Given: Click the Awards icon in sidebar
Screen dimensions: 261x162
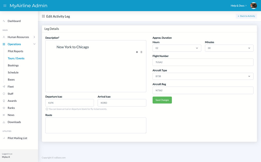Looking at the screenshot, I should pos(4,101).
